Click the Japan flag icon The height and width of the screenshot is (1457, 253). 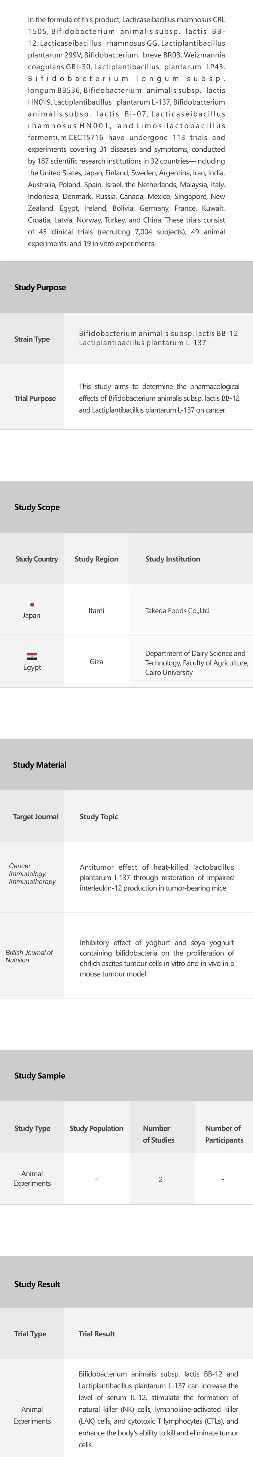[x=32, y=604]
